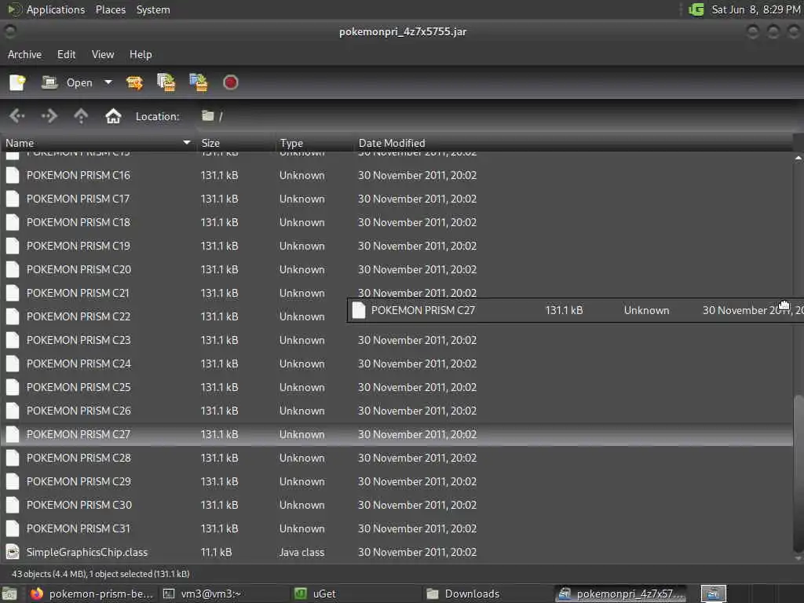Select file POKEMON PRISM C31
This screenshot has height=603, width=804.
click(x=397, y=529)
